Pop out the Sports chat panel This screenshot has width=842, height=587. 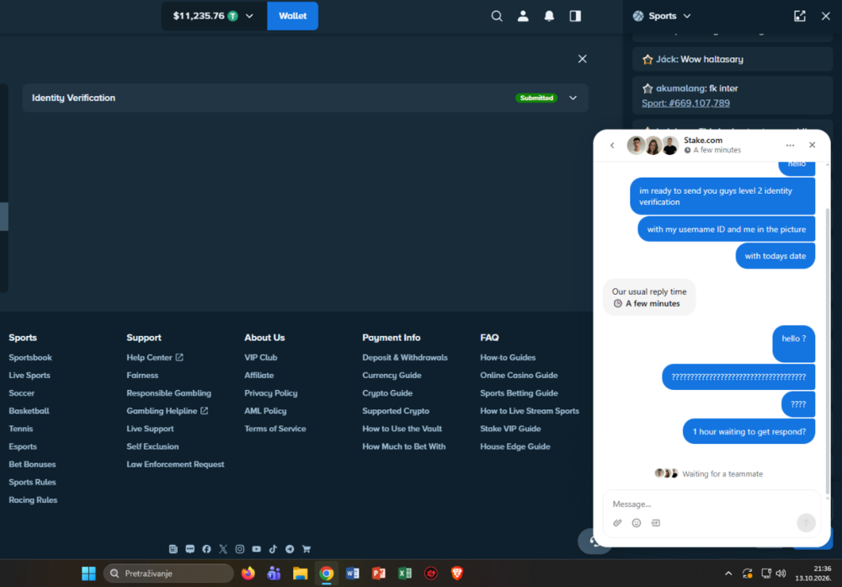pyautogui.click(x=800, y=16)
